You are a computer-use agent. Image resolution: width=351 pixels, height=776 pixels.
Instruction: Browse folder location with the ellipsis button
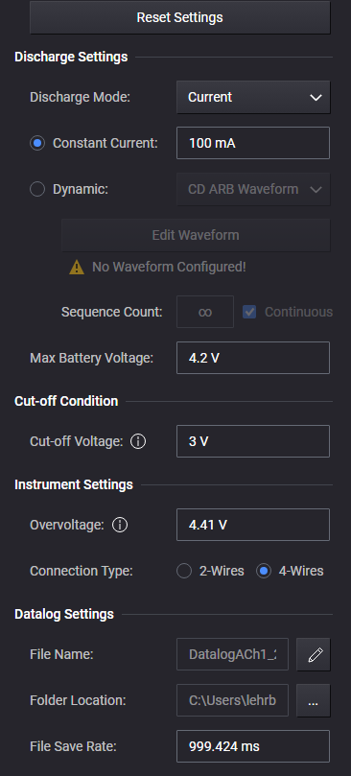click(x=314, y=700)
